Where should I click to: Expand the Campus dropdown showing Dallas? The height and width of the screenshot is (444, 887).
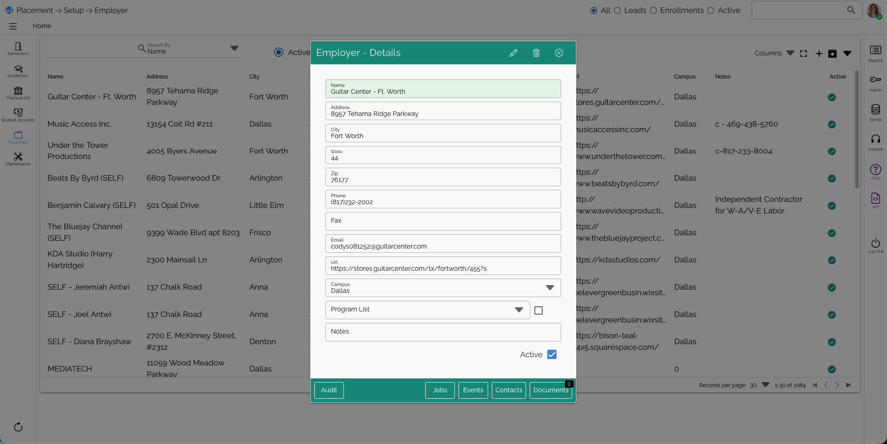tap(550, 288)
